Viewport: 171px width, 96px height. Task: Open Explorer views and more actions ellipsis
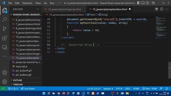[x=37, y=9]
